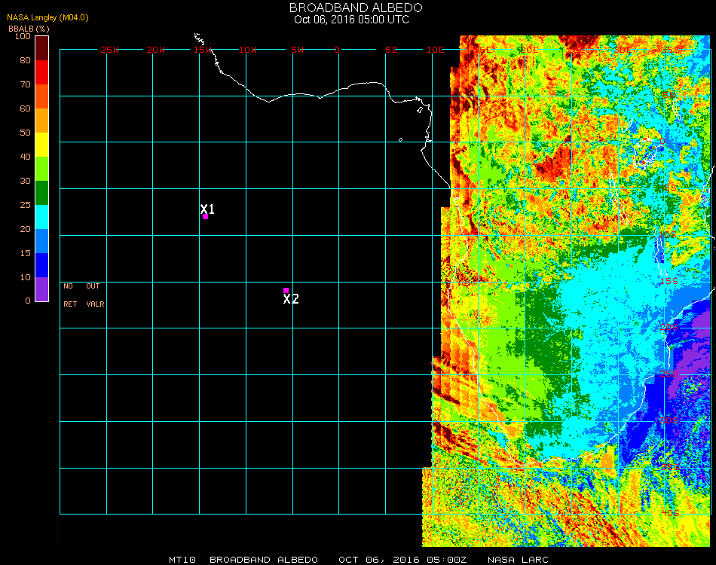Click the 40S latitude label
The width and height of the screenshot is (716, 565).
point(671,514)
